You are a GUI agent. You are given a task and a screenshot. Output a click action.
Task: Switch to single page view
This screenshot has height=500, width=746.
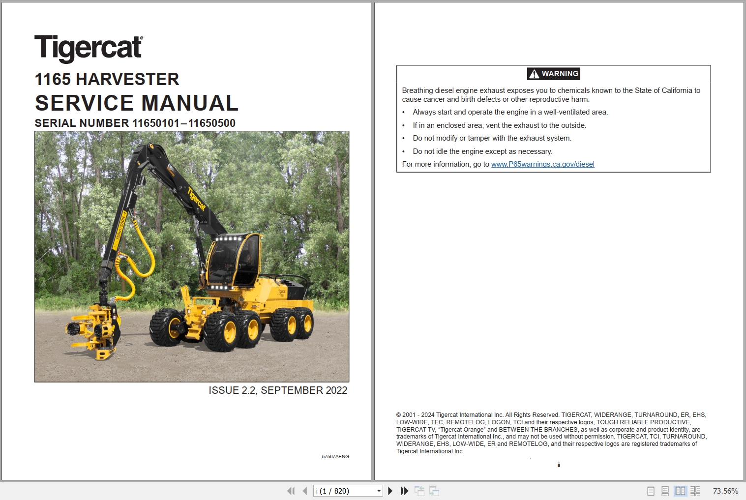click(x=651, y=491)
